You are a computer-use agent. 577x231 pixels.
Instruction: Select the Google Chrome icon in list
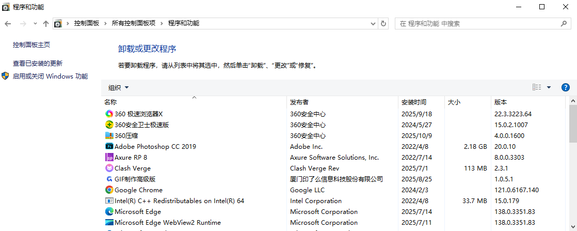(x=109, y=190)
